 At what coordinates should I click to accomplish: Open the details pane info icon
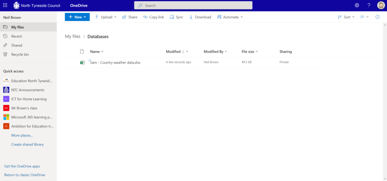coord(377,17)
